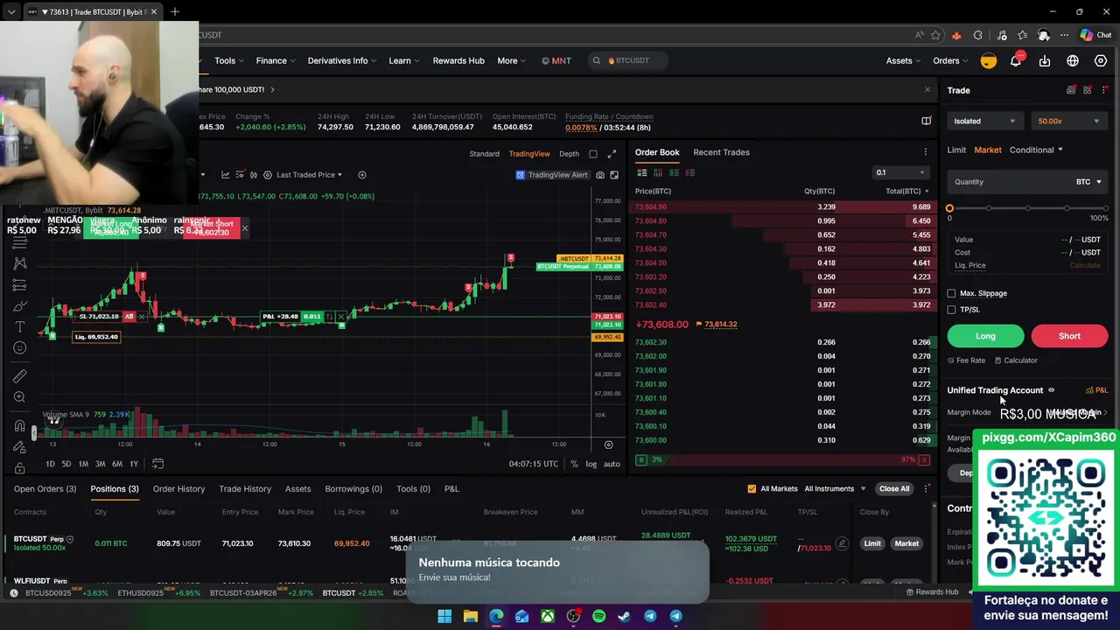
Task: Toggle the magnet mode tool
Action: pos(19,426)
